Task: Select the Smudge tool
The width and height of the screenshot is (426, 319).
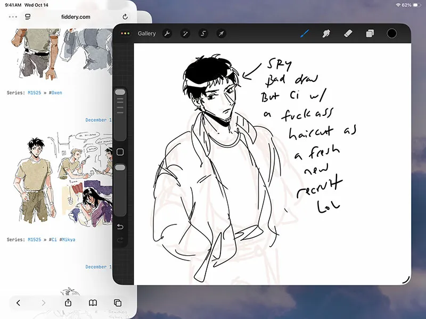Action: 326,33
